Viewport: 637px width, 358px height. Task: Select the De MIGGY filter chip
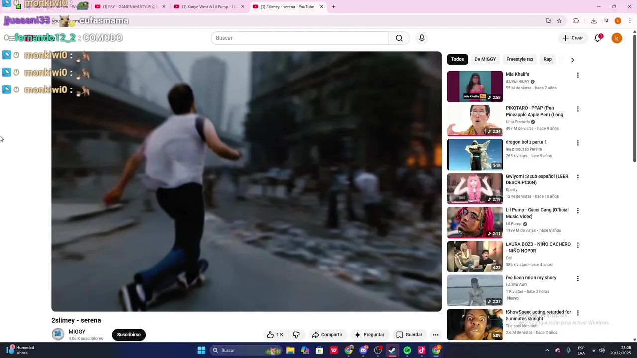tap(485, 59)
